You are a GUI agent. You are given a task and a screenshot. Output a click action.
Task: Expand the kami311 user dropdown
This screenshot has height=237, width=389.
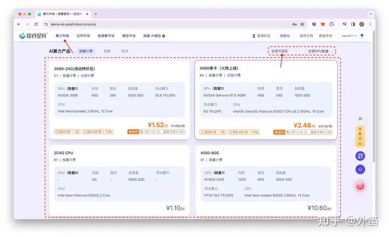tap(349, 36)
